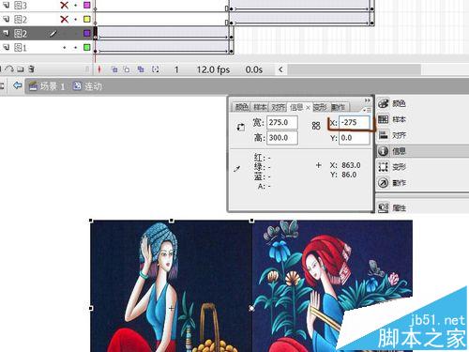Select the left image with blue-turban woman
This screenshot has height=352, width=469.
point(172,286)
